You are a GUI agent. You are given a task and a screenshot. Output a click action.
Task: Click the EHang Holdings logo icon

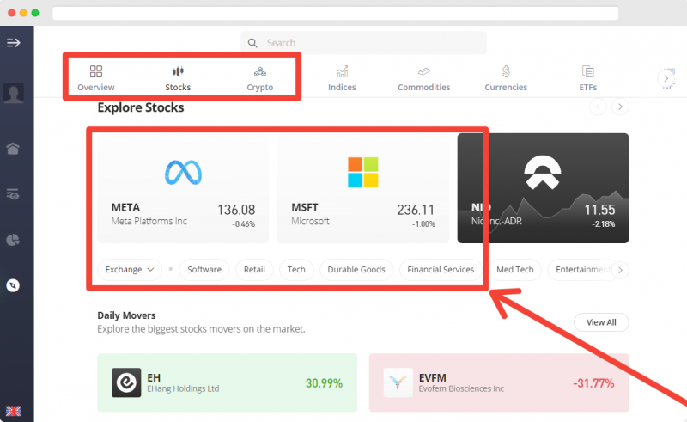tap(126, 382)
